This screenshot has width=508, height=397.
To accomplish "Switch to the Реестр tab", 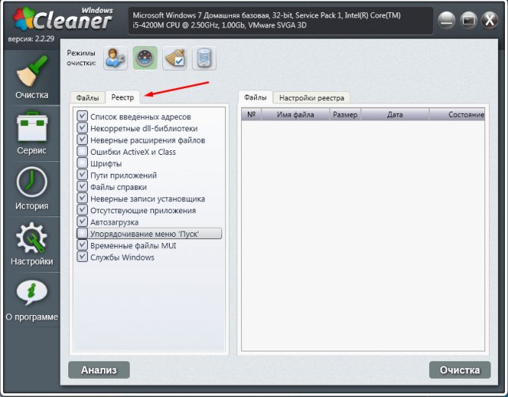I will (123, 97).
